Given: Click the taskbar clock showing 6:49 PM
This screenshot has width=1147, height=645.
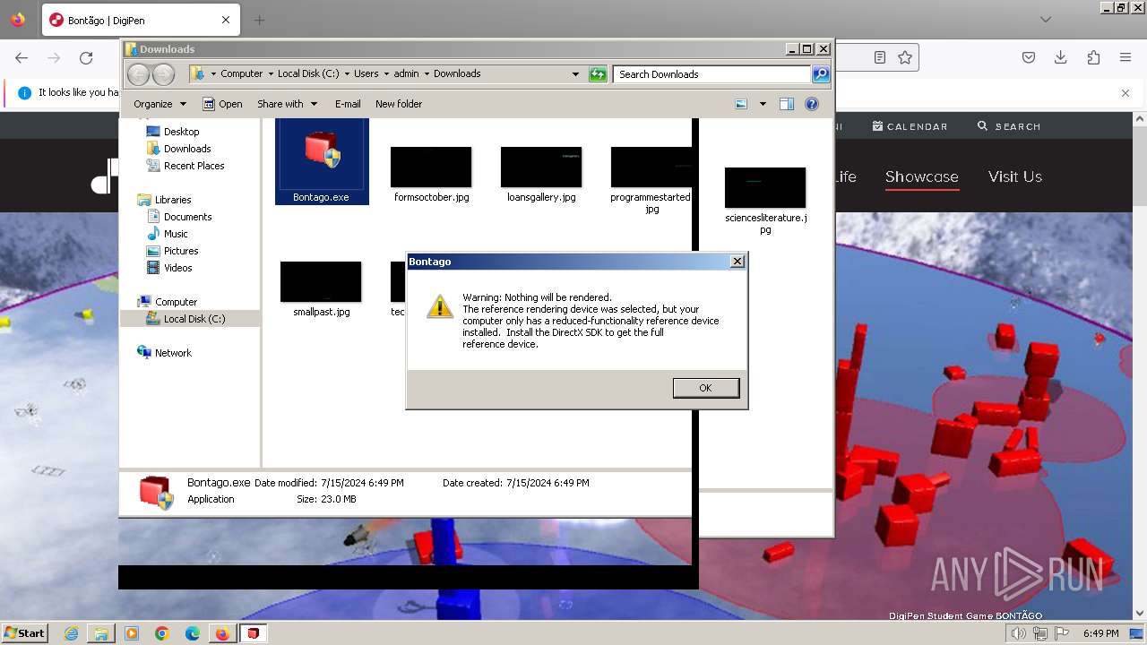Looking at the screenshot, I should tap(1100, 633).
